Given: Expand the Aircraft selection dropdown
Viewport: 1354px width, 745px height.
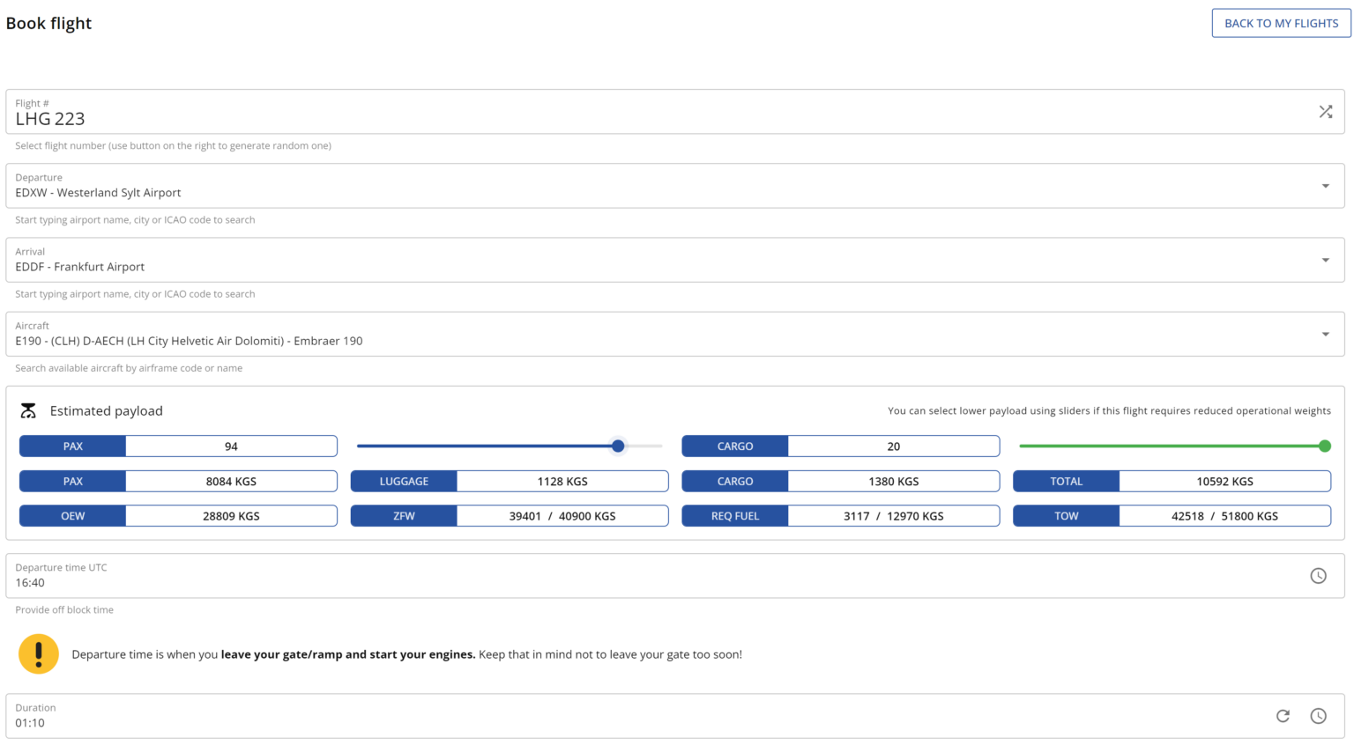Looking at the screenshot, I should pos(1324,334).
